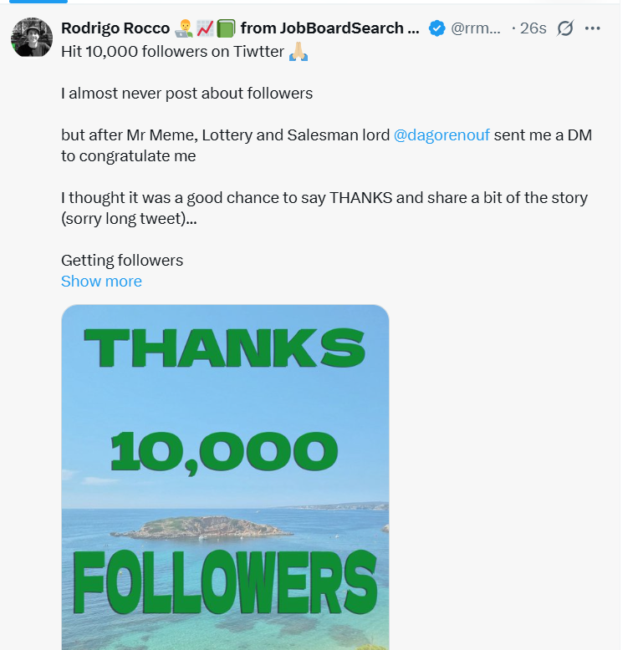Viewport: 633px width, 650px height.
Task: Click the 'Hit 10,000 followers on Tiwtter' text
Action: [172, 51]
